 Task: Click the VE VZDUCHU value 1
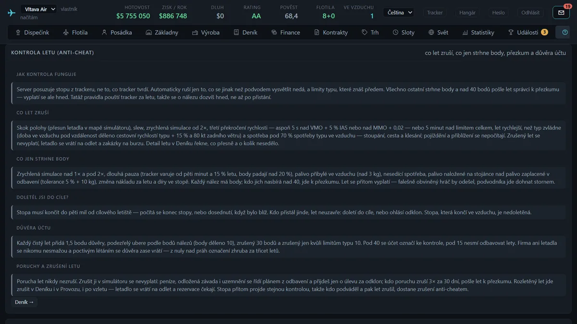tap(372, 16)
